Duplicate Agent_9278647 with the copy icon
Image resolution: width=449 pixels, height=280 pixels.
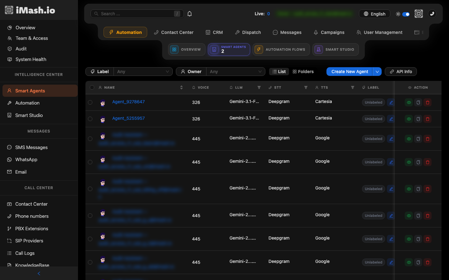pos(418,102)
